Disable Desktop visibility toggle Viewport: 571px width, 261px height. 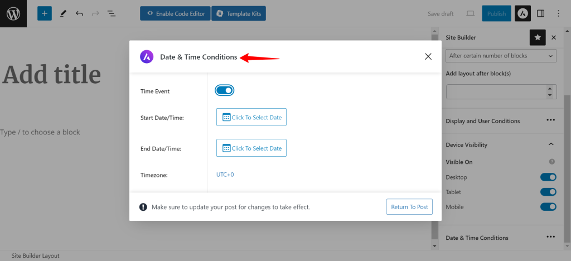[x=548, y=177]
